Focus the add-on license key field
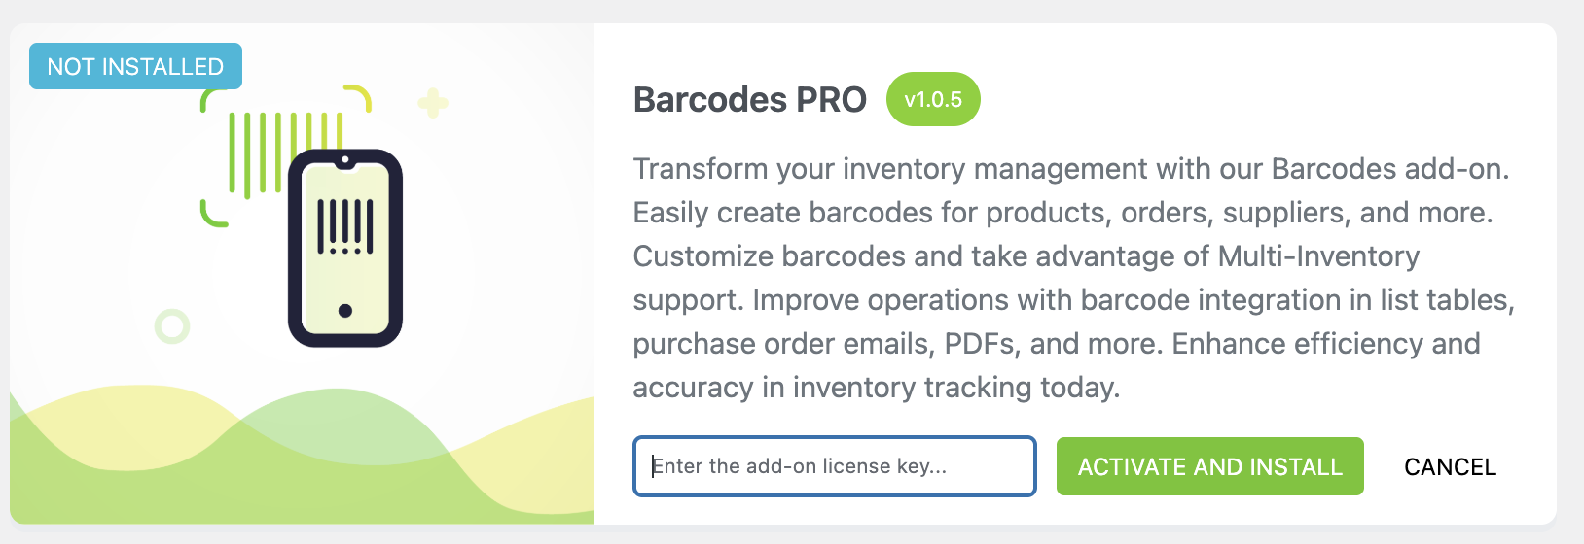This screenshot has width=1584, height=544. click(835, 466)
